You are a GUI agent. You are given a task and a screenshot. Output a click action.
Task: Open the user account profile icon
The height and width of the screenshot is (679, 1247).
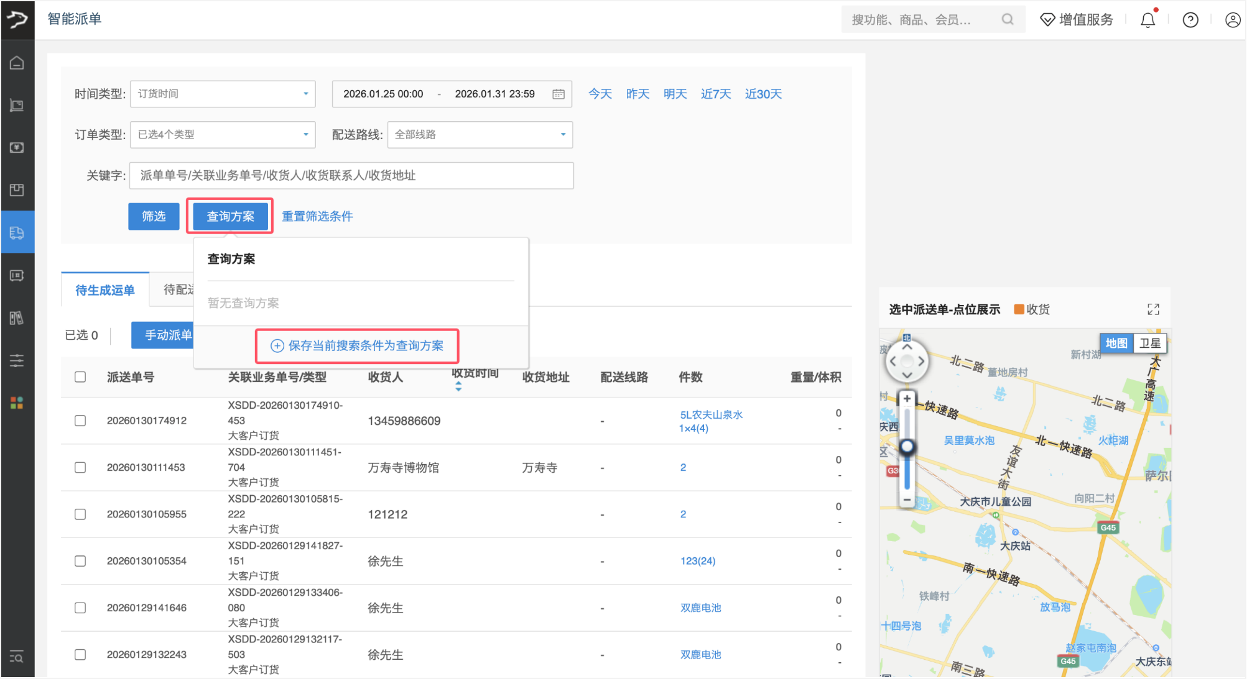(x=1232, y=20)
